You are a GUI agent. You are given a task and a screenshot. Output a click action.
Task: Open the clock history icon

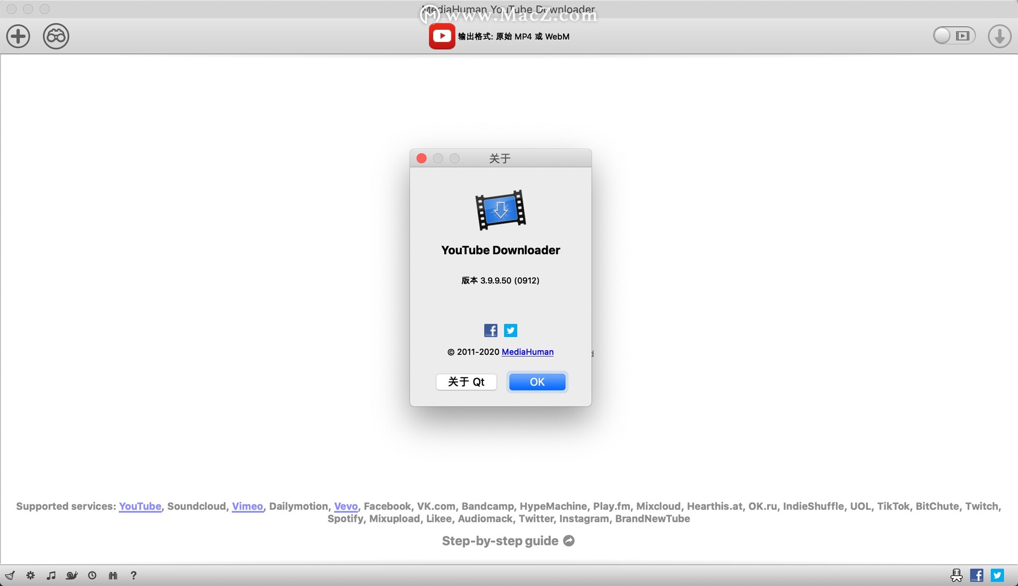[92, 575]
